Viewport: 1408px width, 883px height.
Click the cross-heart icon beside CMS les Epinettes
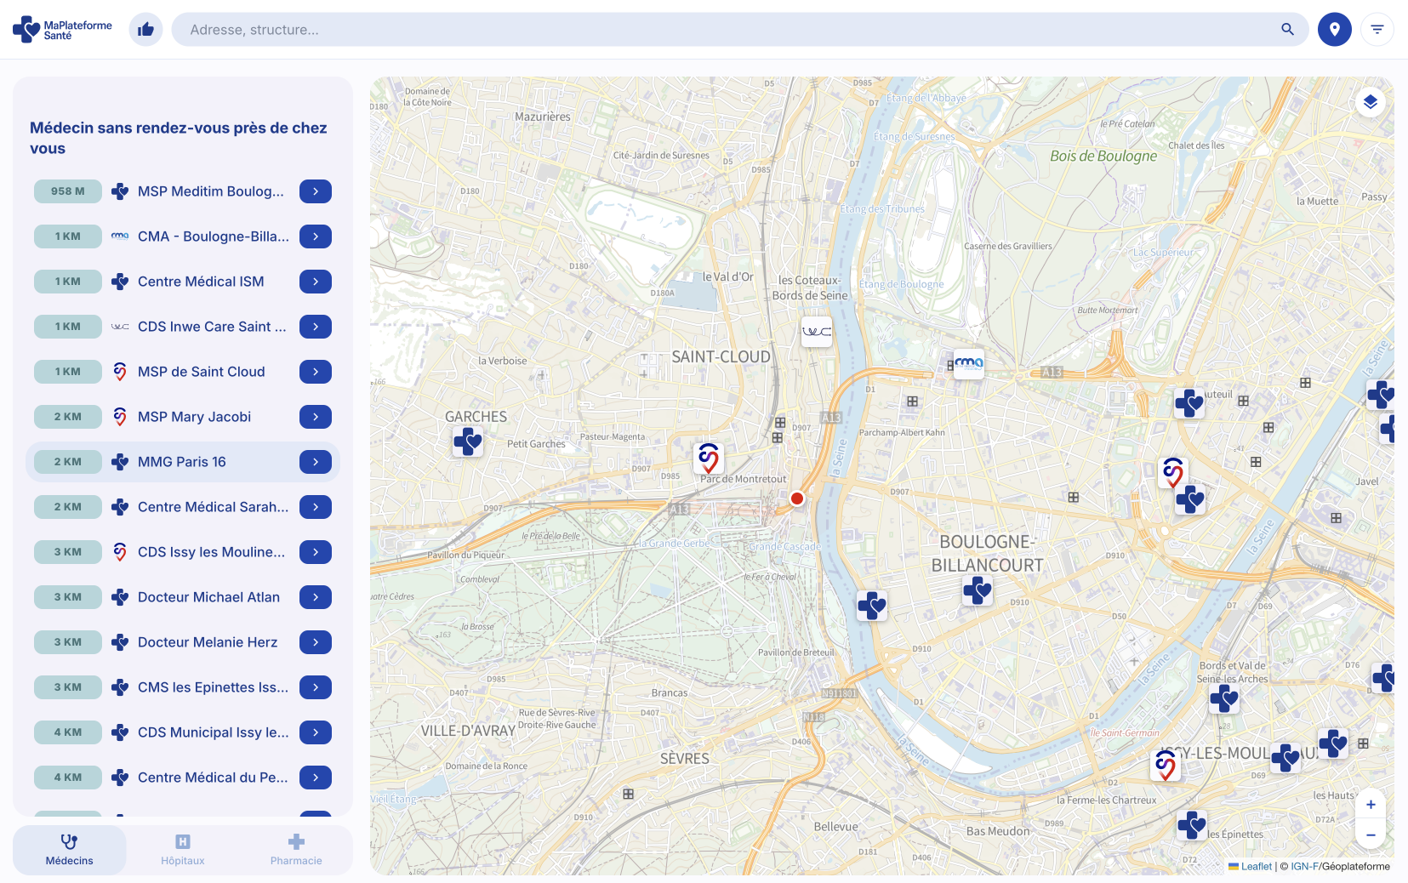(120, 687)
